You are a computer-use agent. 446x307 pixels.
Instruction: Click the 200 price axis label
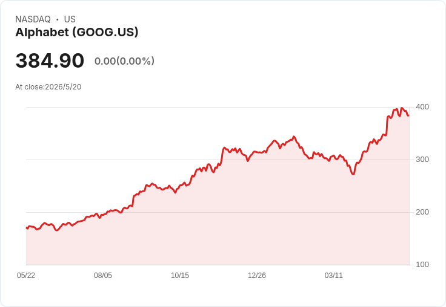[422, 212]
